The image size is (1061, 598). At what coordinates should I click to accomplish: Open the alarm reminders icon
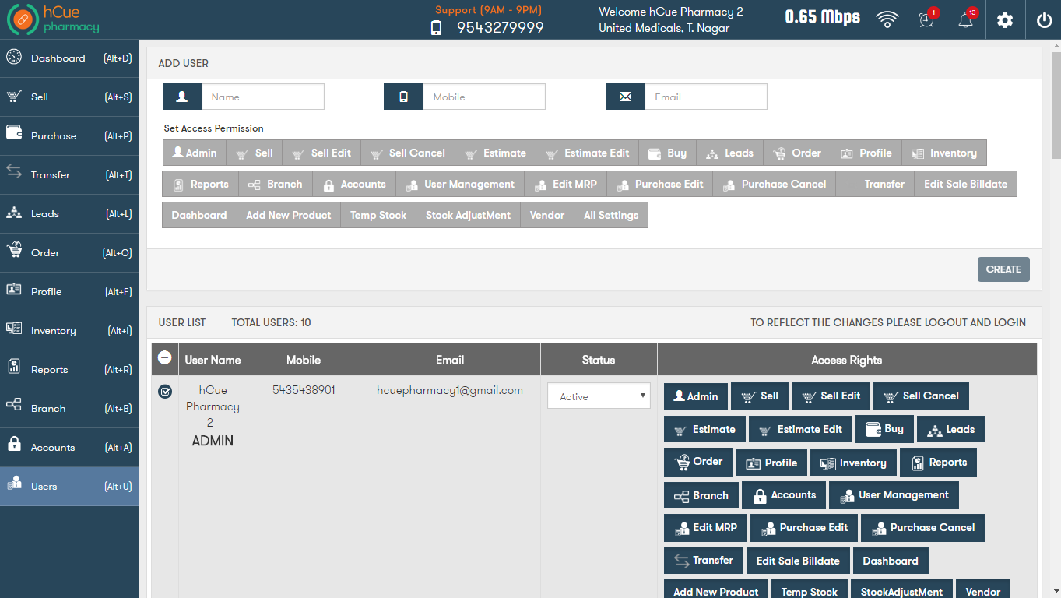pos(927,19)
